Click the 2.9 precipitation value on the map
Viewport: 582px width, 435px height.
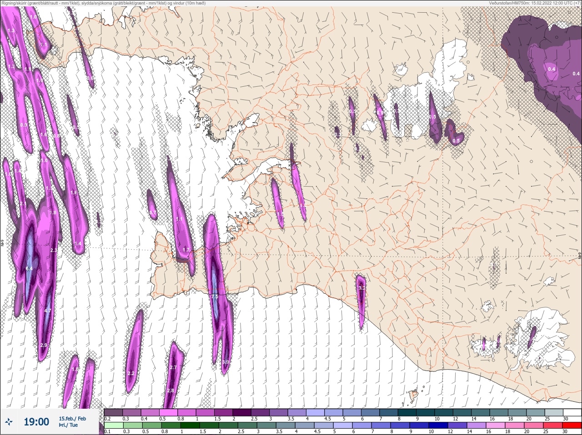tap(44, 345)
